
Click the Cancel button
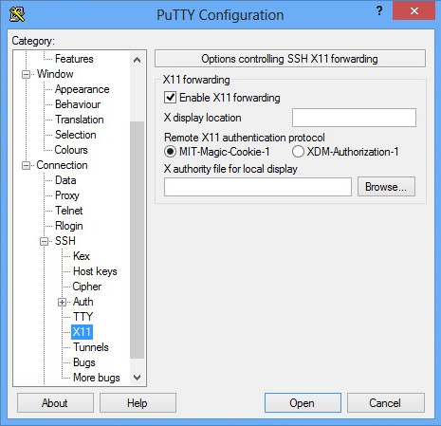[385, 403]
